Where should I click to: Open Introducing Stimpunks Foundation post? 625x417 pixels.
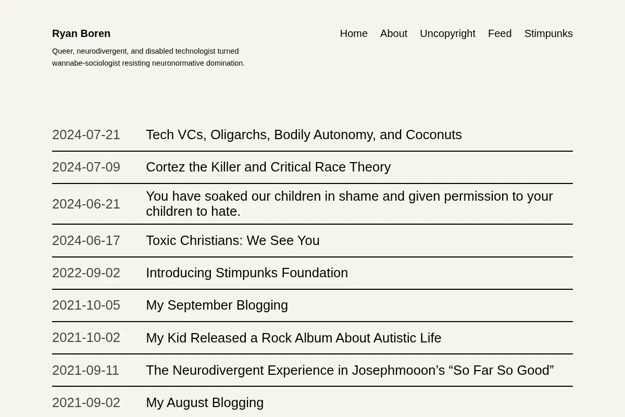pos(247,273)
